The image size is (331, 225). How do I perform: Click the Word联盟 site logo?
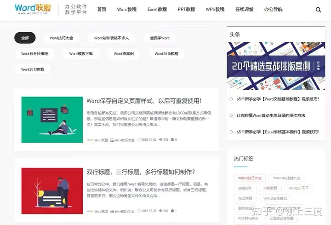(x=33, y=9)
